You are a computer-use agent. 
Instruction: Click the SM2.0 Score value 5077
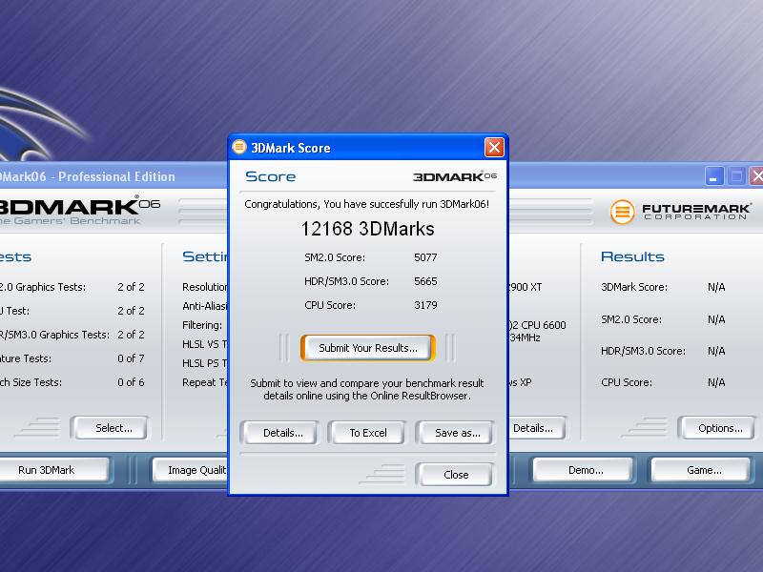coord(425,257)
